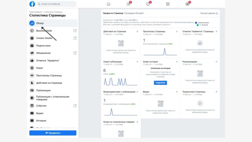Open the Последние 28 дней dropdown
Image resolution: width=252 pixels, height=142 pixels.
tap(134, 13)
